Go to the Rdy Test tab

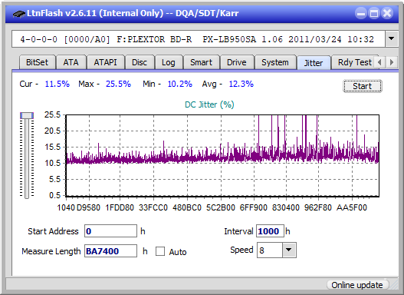354,62
